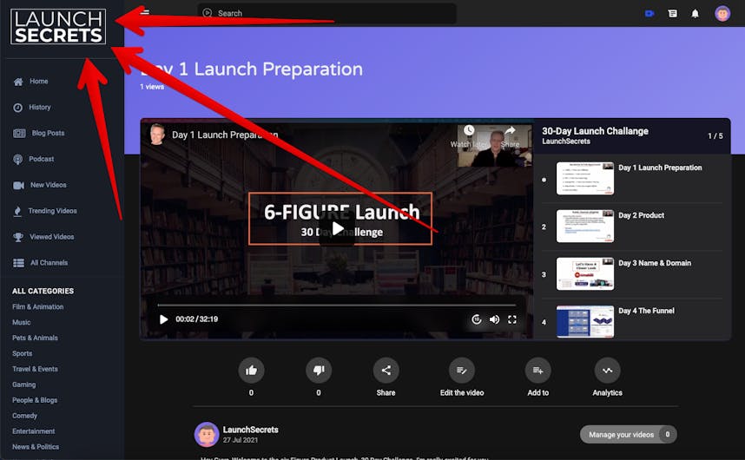The image size is (745, 460).
Task: Select the News & Politics category
Action: pyautogui.click(x=36, y=447)
